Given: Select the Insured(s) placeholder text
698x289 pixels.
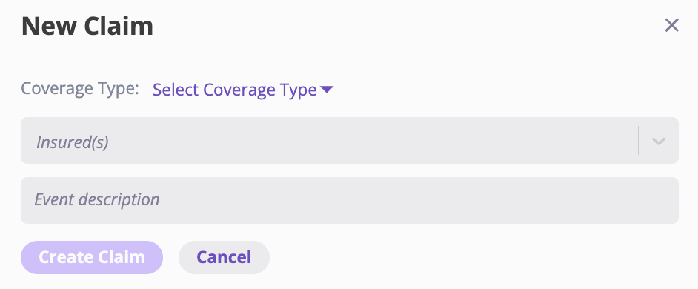Looking at the screenshot, I should click(x=72, y=142).
